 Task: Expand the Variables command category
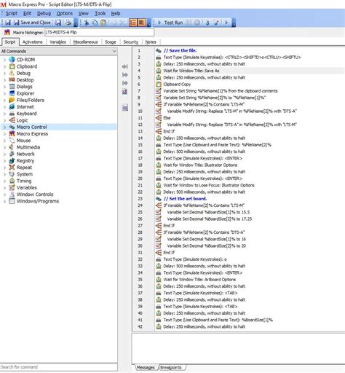point(4,187)
